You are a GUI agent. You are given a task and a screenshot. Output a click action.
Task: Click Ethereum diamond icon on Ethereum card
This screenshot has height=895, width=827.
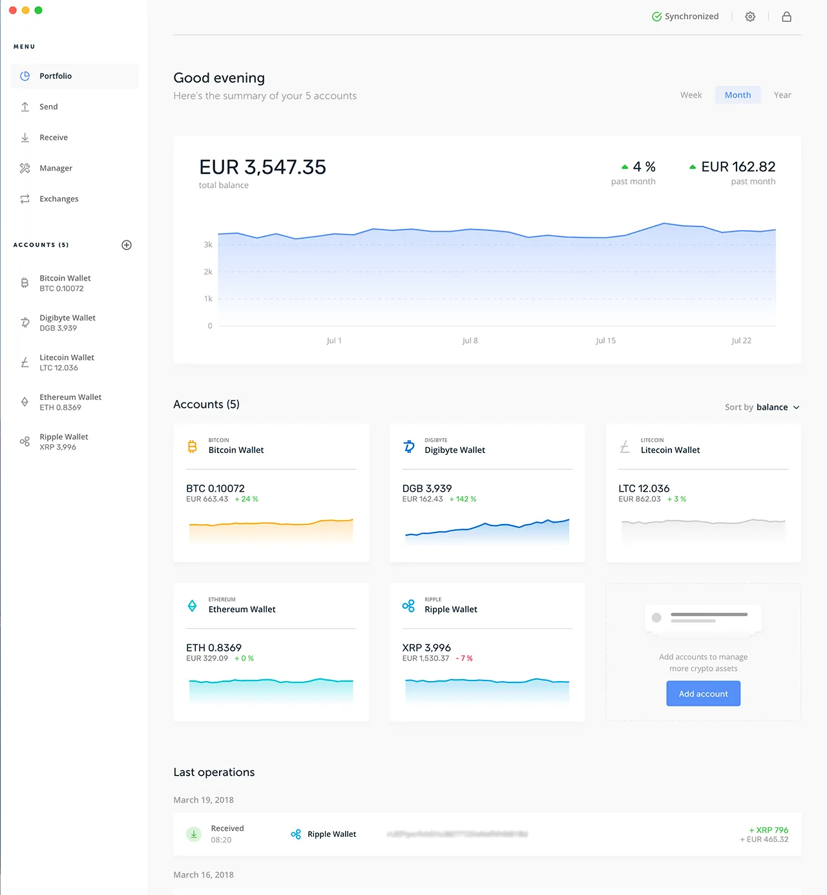pyautogui.click(x=192, y=605)
